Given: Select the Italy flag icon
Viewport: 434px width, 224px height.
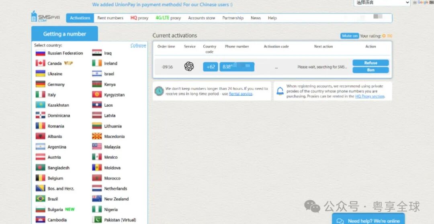Looking at the screenshot, I should pyautogui.click(x=41, y=95).
